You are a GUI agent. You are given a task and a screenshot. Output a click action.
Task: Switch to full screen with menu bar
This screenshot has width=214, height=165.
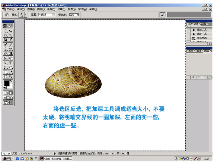(x=8, y=98)
